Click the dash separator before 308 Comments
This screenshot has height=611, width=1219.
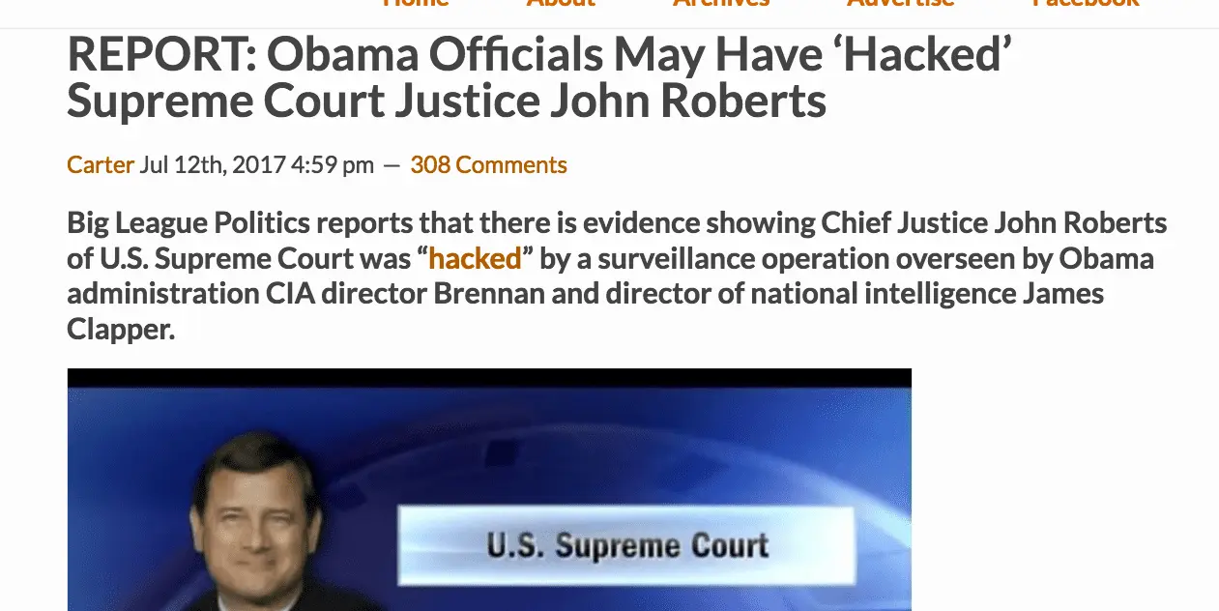392,165
